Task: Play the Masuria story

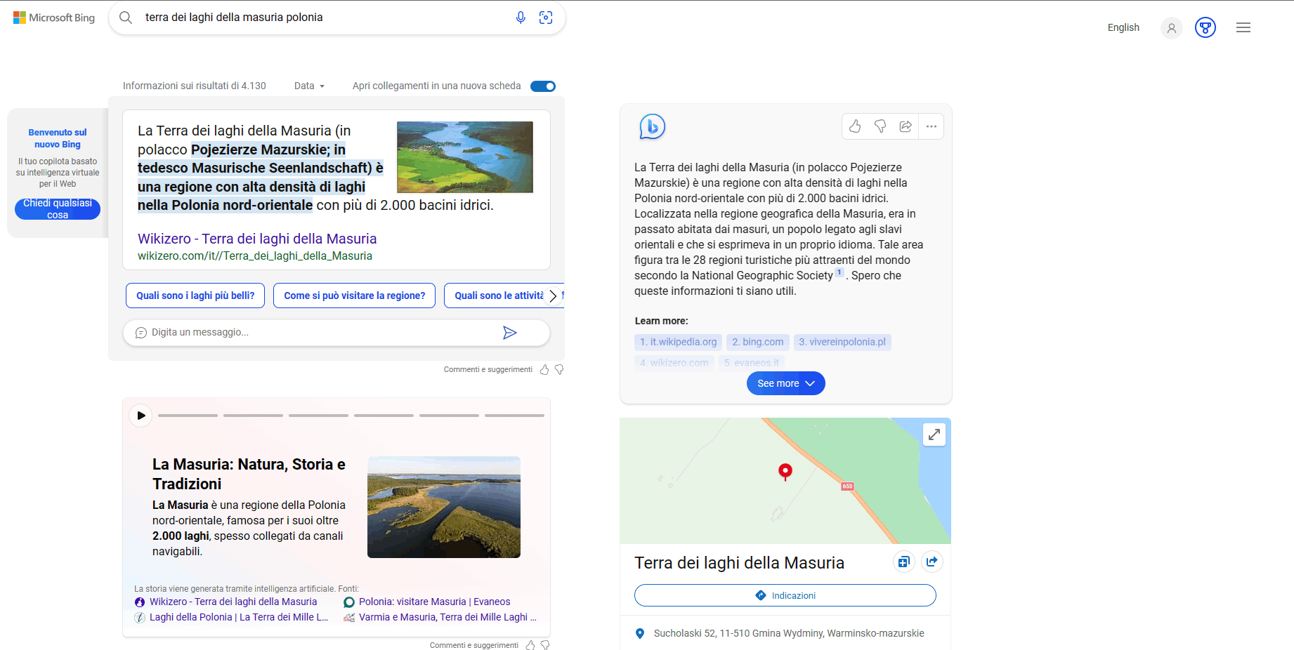Action: click(x=141, y=416)
